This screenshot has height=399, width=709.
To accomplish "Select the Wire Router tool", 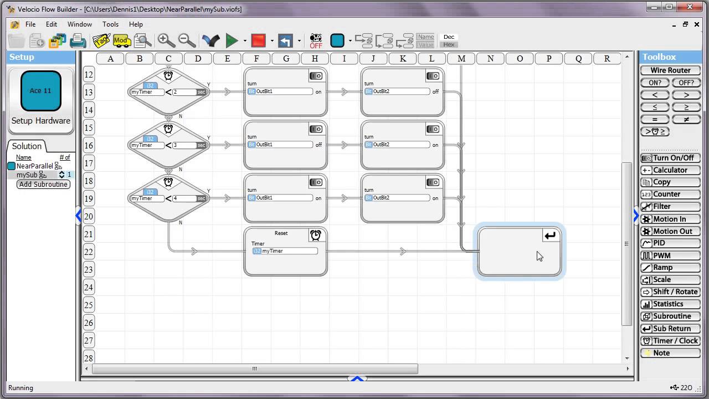I will [x=670, y=70].
